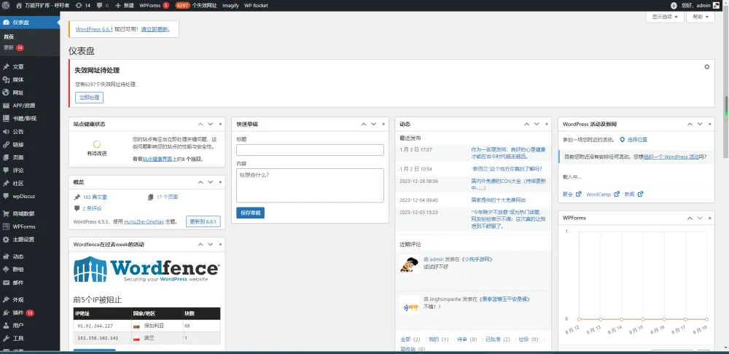Open 商城数据 in the sidebar
The height and width of the screenshot is (354, 729).
pyautogui.click(x=23, y=213)
